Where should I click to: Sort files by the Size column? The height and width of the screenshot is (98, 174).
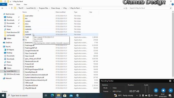[x=91, y=12]
